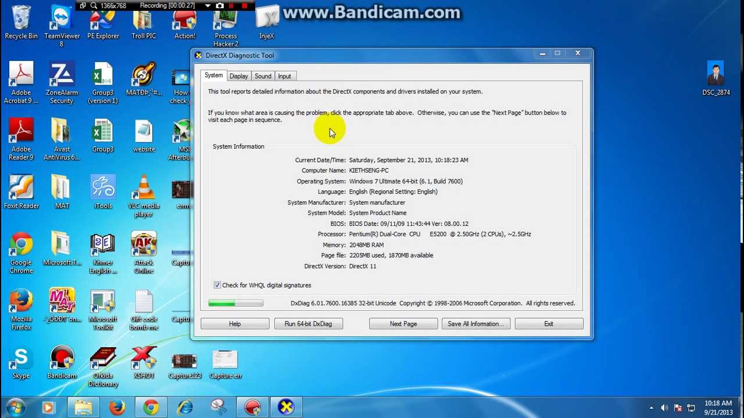Screen dimensions: 744x418
Task: Uncheck "Check for WHQL digital signatures"
Action: pyautogui.click(x=217, y=285)
